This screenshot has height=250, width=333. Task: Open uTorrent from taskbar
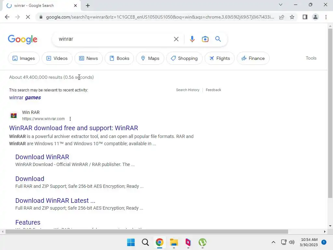coord(203,242)
